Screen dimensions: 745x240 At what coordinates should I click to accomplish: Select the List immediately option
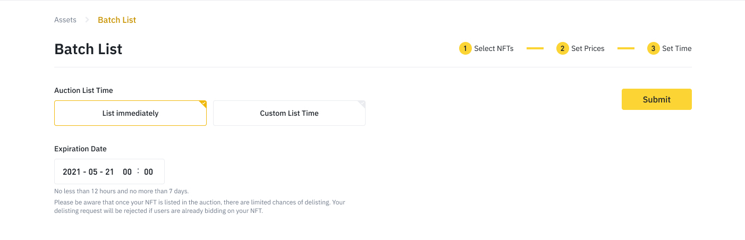point(130,113)
